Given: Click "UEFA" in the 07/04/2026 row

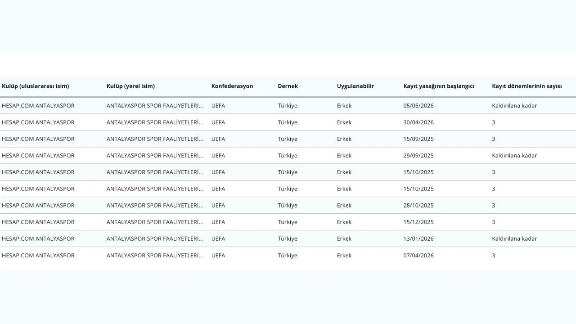Looking at the screenshot, I should [218, 256].
